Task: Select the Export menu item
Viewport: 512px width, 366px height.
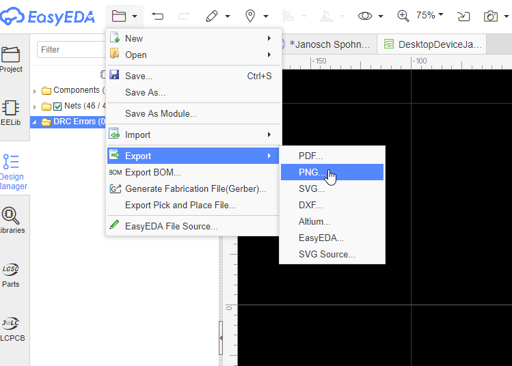Action: 193,156
